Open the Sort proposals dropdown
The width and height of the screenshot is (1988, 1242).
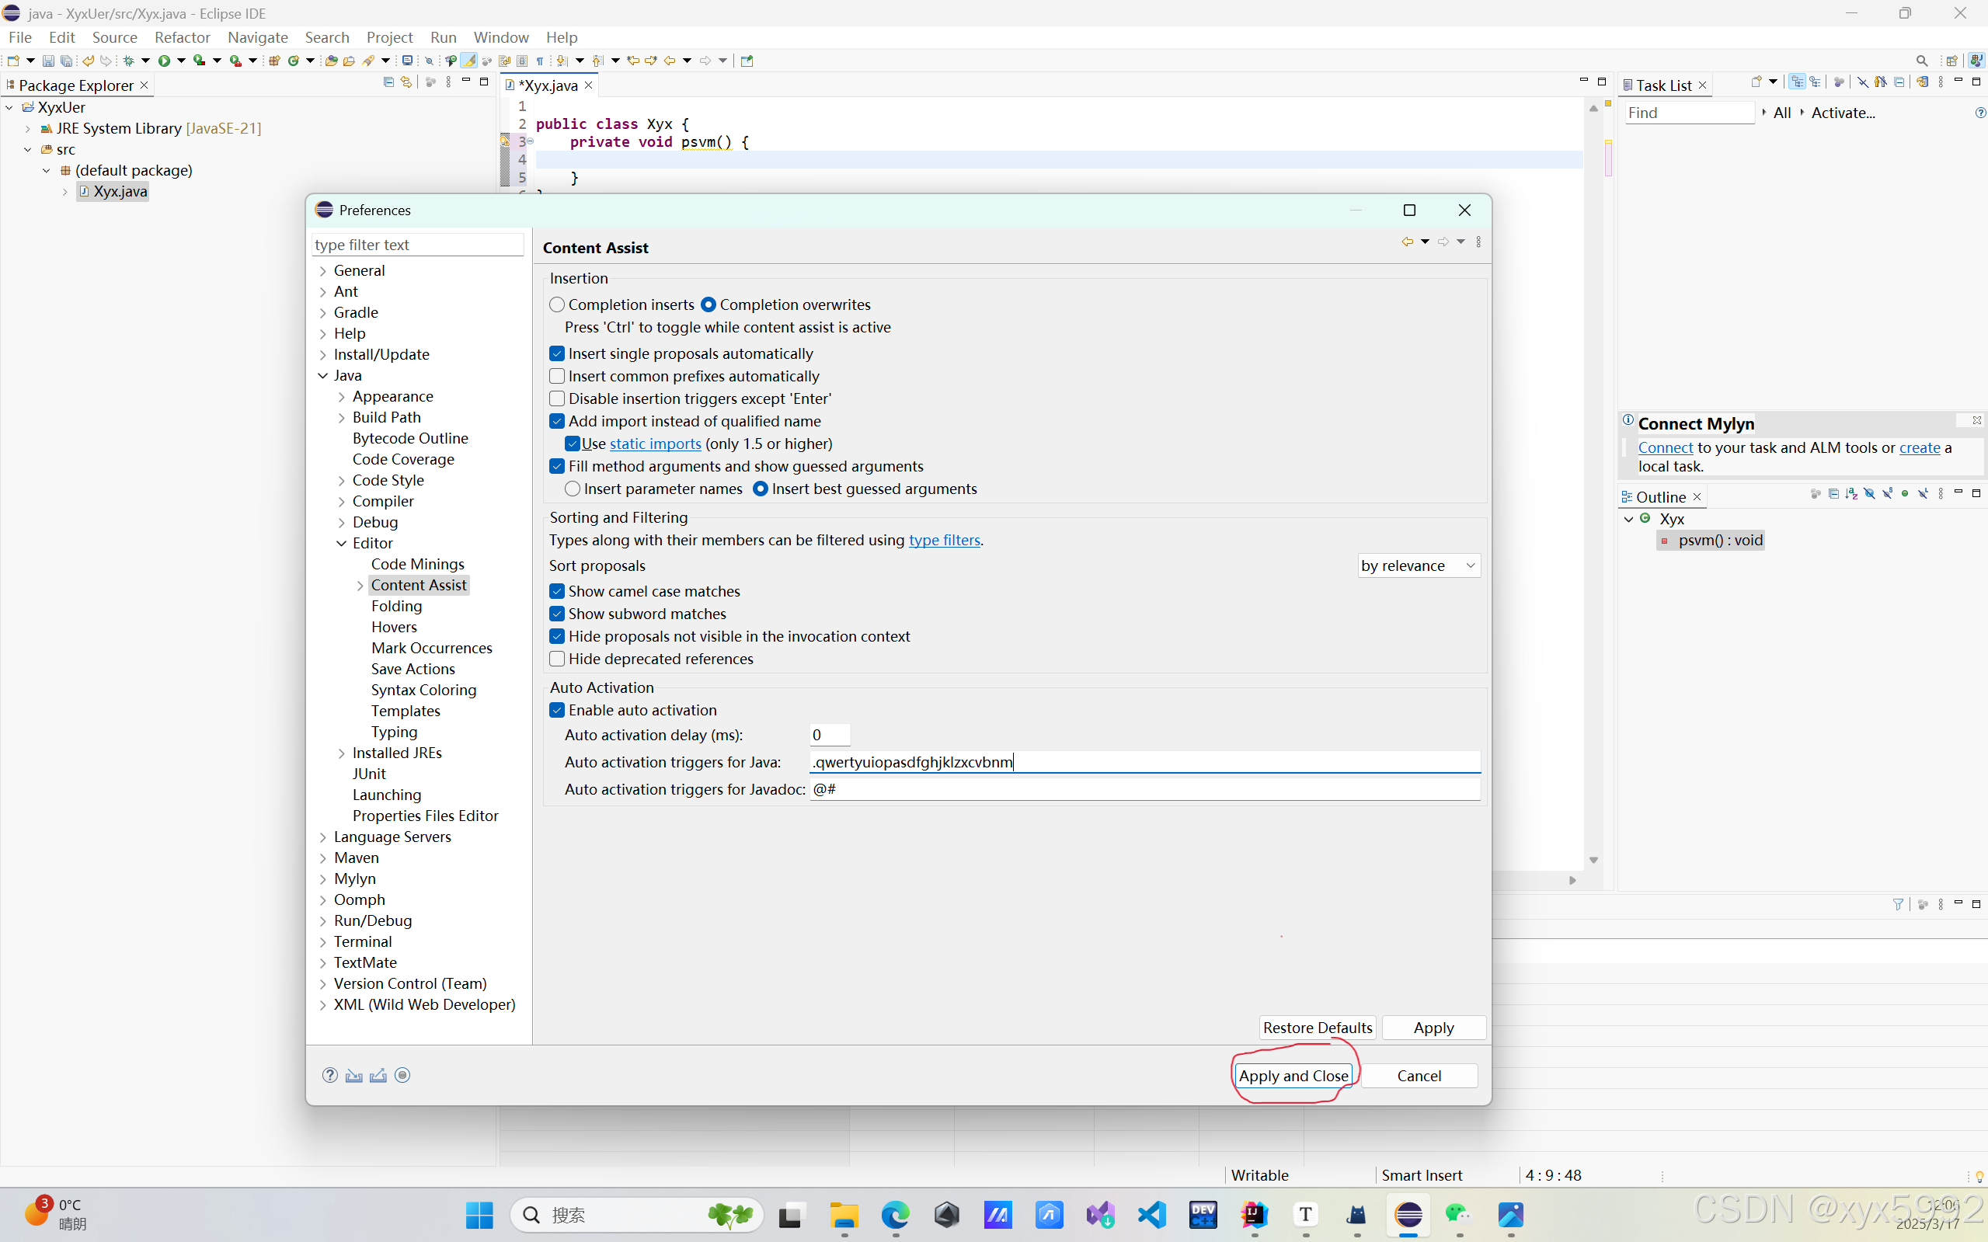click(x=1418, y=566)
